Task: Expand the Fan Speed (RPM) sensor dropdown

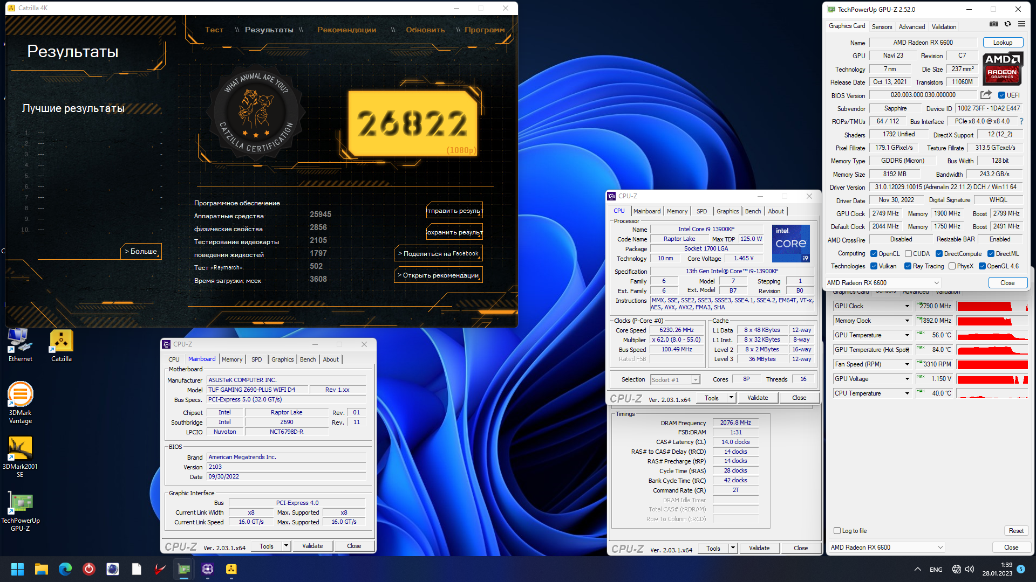Action: pos(907,364)
